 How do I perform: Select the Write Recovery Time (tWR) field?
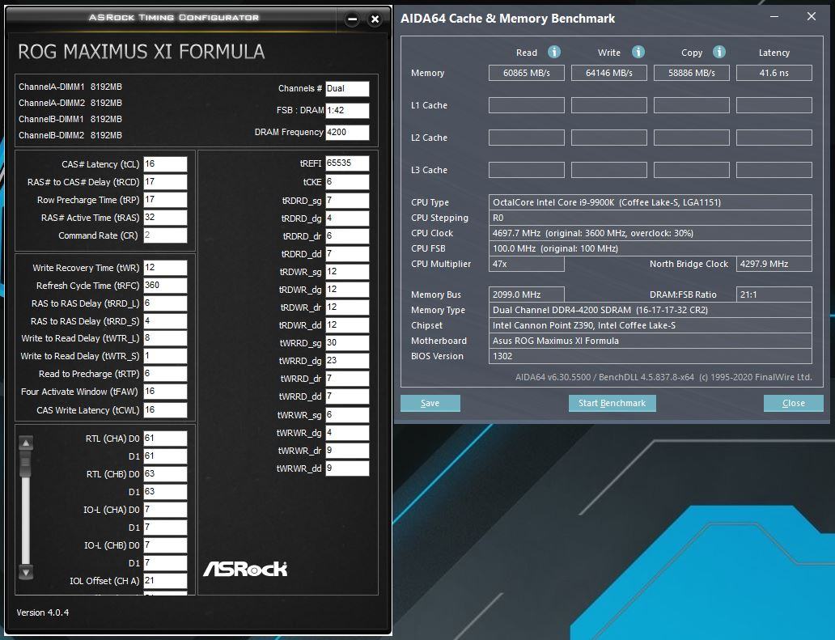(x=165, y=268)
